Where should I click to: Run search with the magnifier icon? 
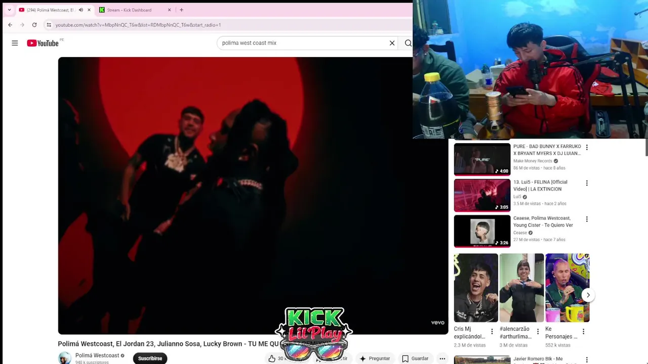[x=408, y=43]
